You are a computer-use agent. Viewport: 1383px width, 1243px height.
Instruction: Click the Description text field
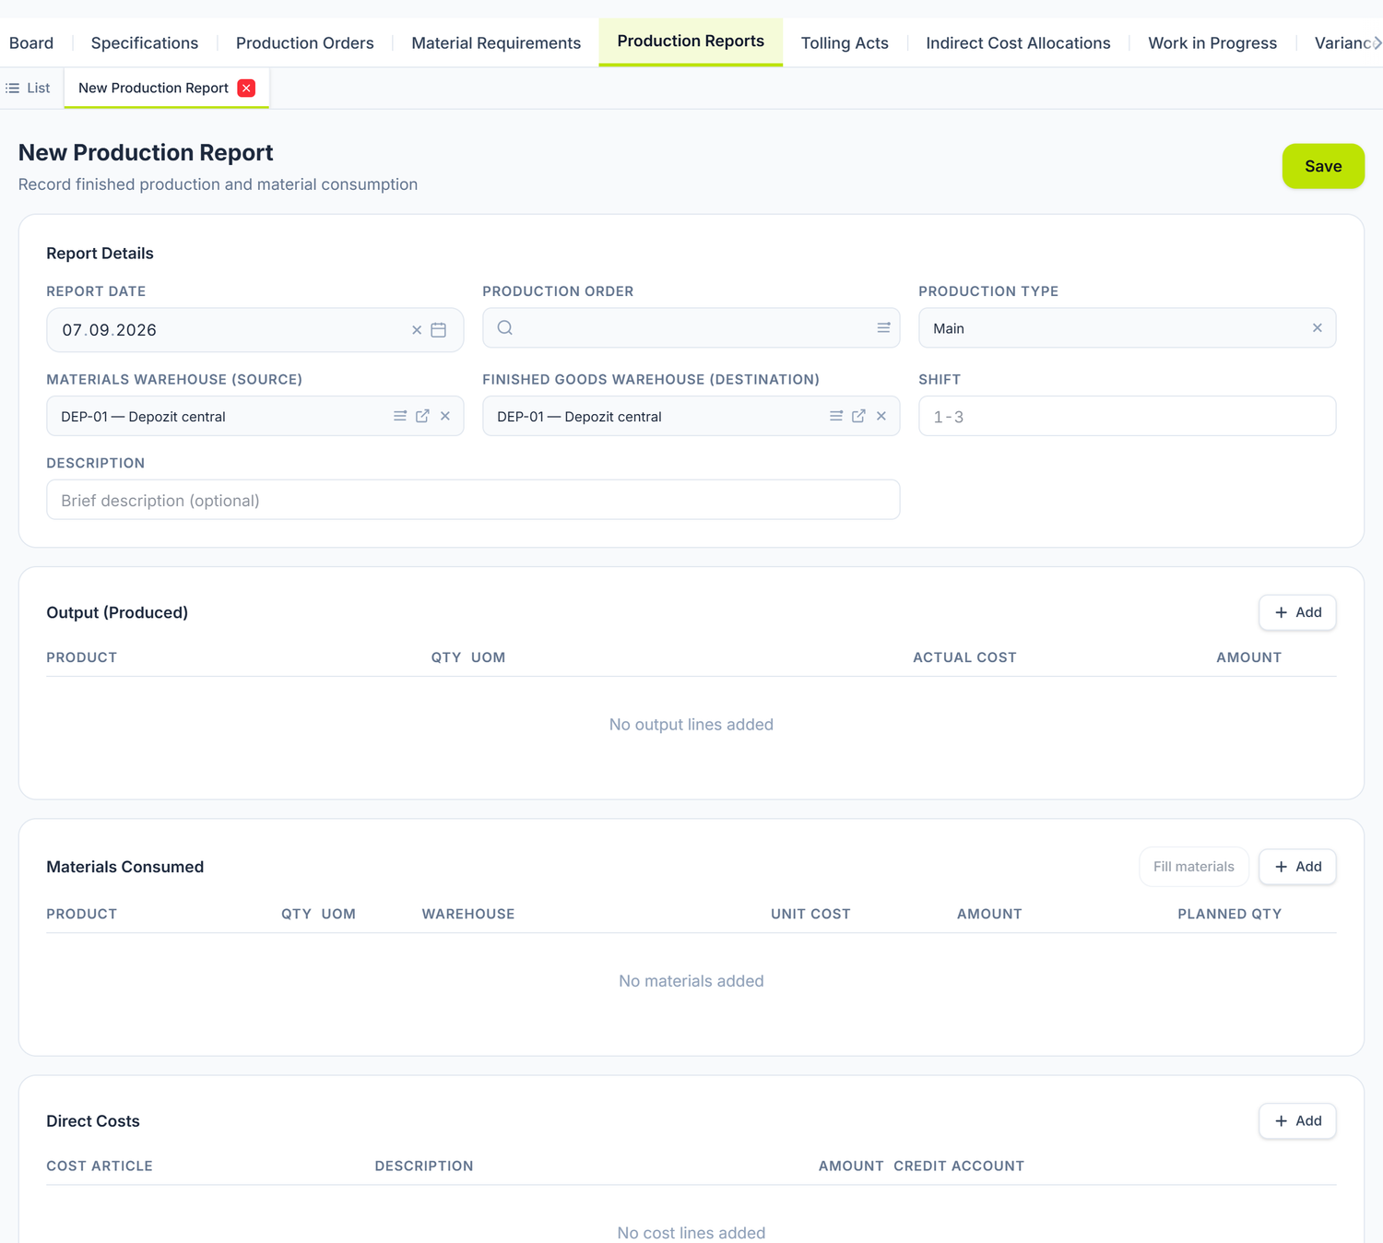(473, 500)
